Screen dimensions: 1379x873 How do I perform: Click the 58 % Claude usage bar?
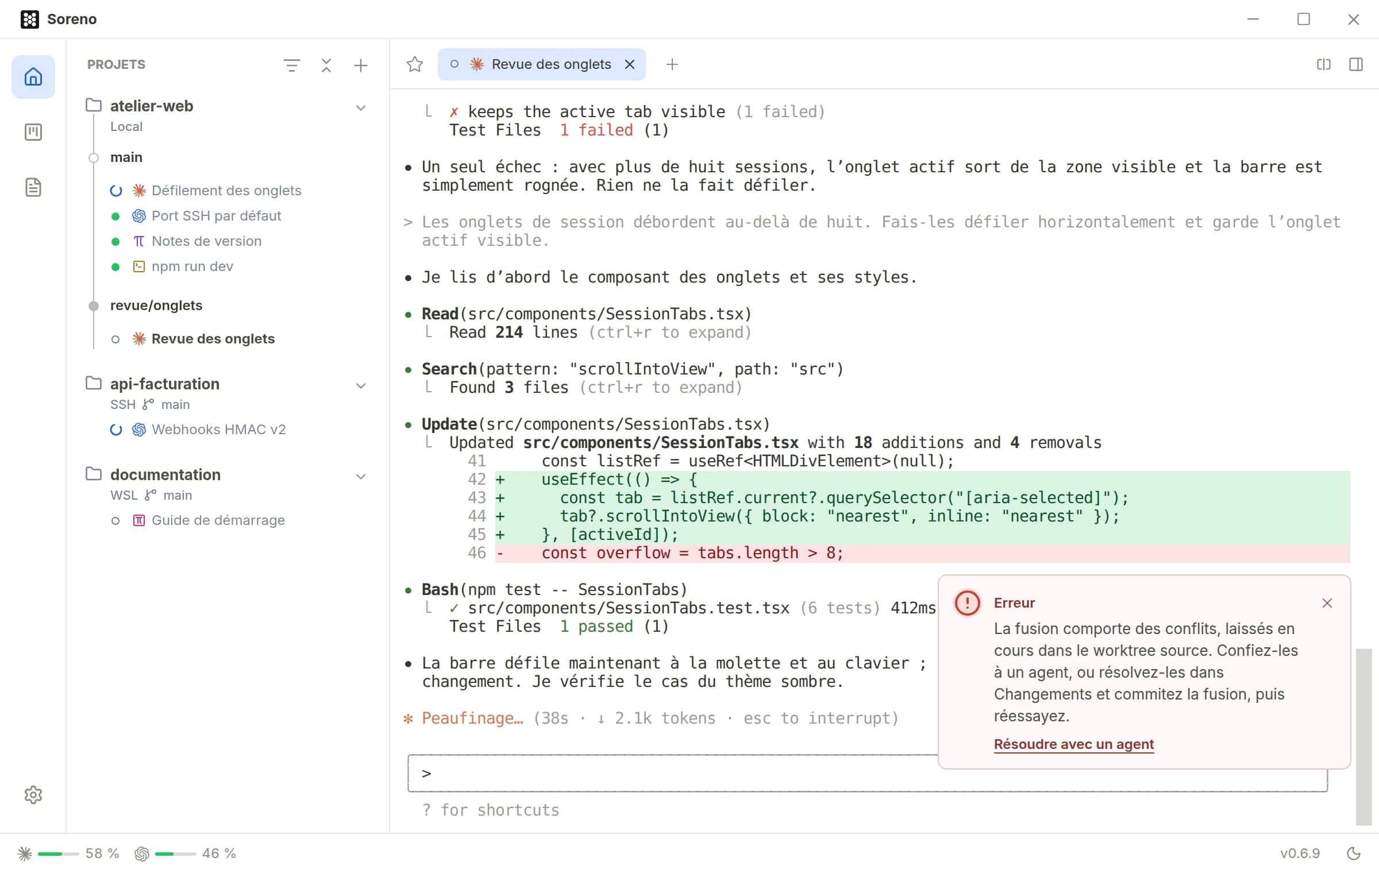[58, 854]
